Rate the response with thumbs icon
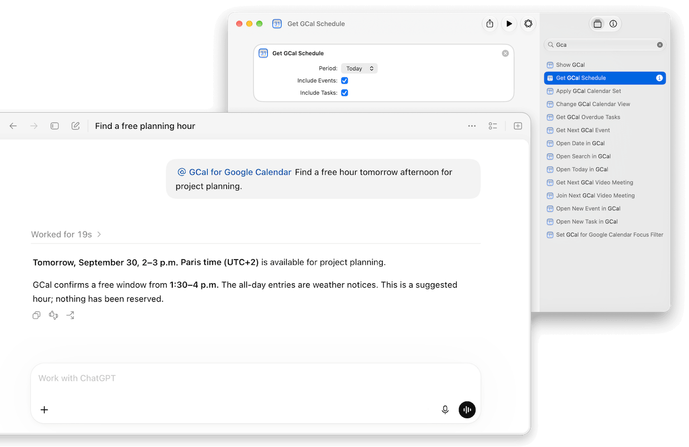 click(x=54, y=315)
